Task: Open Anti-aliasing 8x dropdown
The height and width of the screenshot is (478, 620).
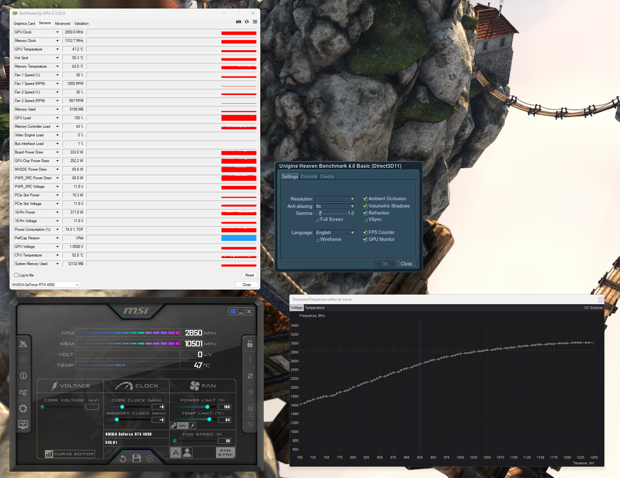Action: (x=335, y=206)
